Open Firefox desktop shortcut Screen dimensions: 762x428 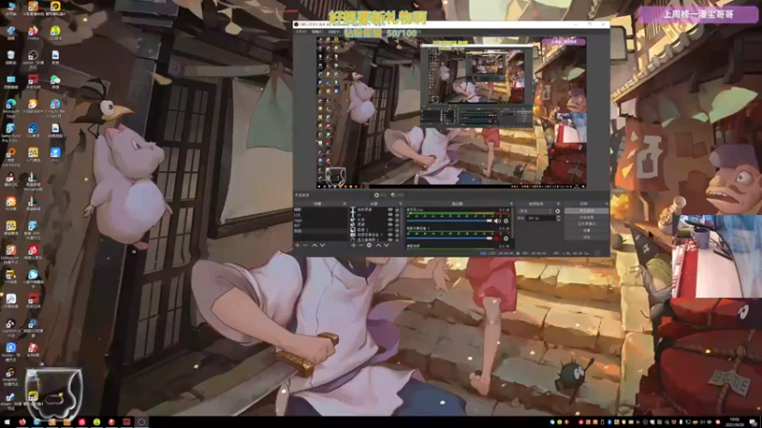click(32, 32)
